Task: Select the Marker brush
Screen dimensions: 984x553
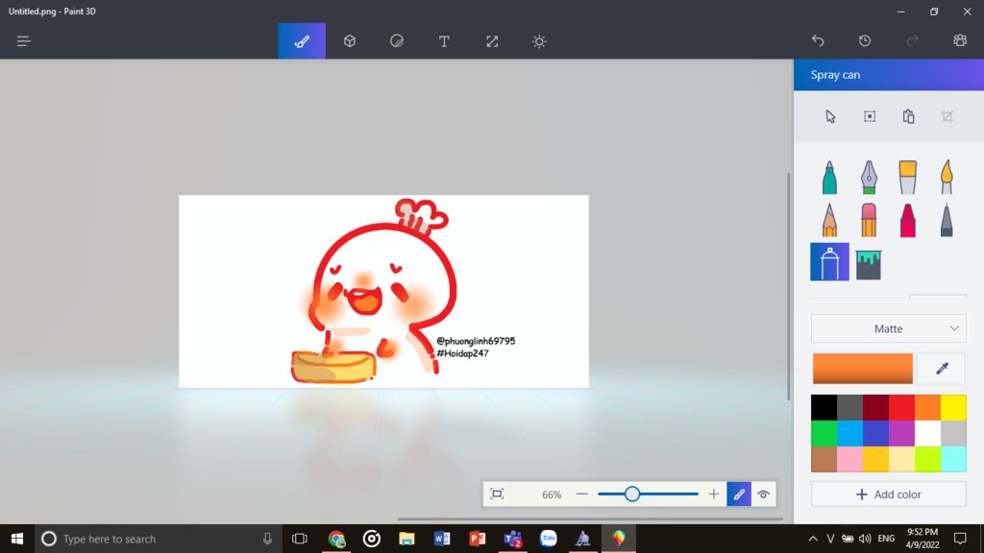Action: click(829, 177)
